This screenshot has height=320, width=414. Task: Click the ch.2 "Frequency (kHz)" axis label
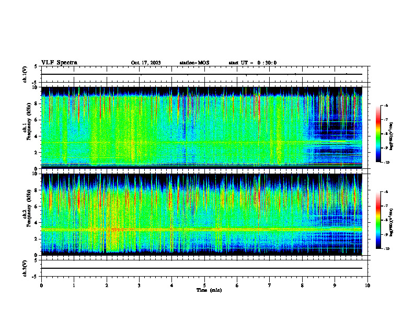[29, 208]
